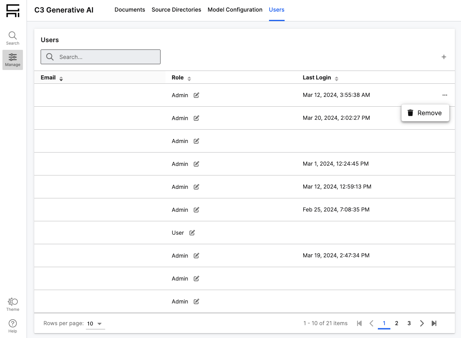Click the plus icon to add user
The image size is (461, 338).
[x=444, y=57]
